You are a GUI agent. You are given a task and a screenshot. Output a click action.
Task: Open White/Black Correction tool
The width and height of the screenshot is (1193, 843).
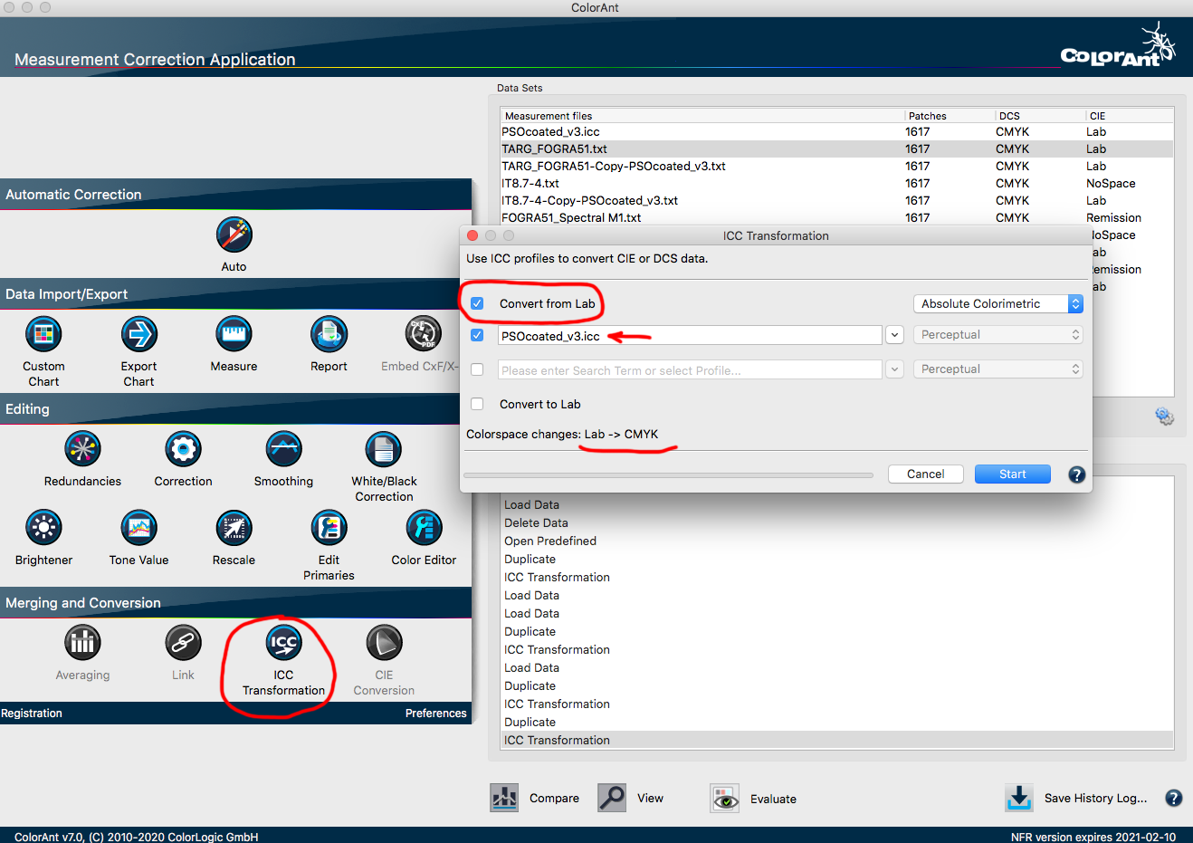tap(384, 449)
